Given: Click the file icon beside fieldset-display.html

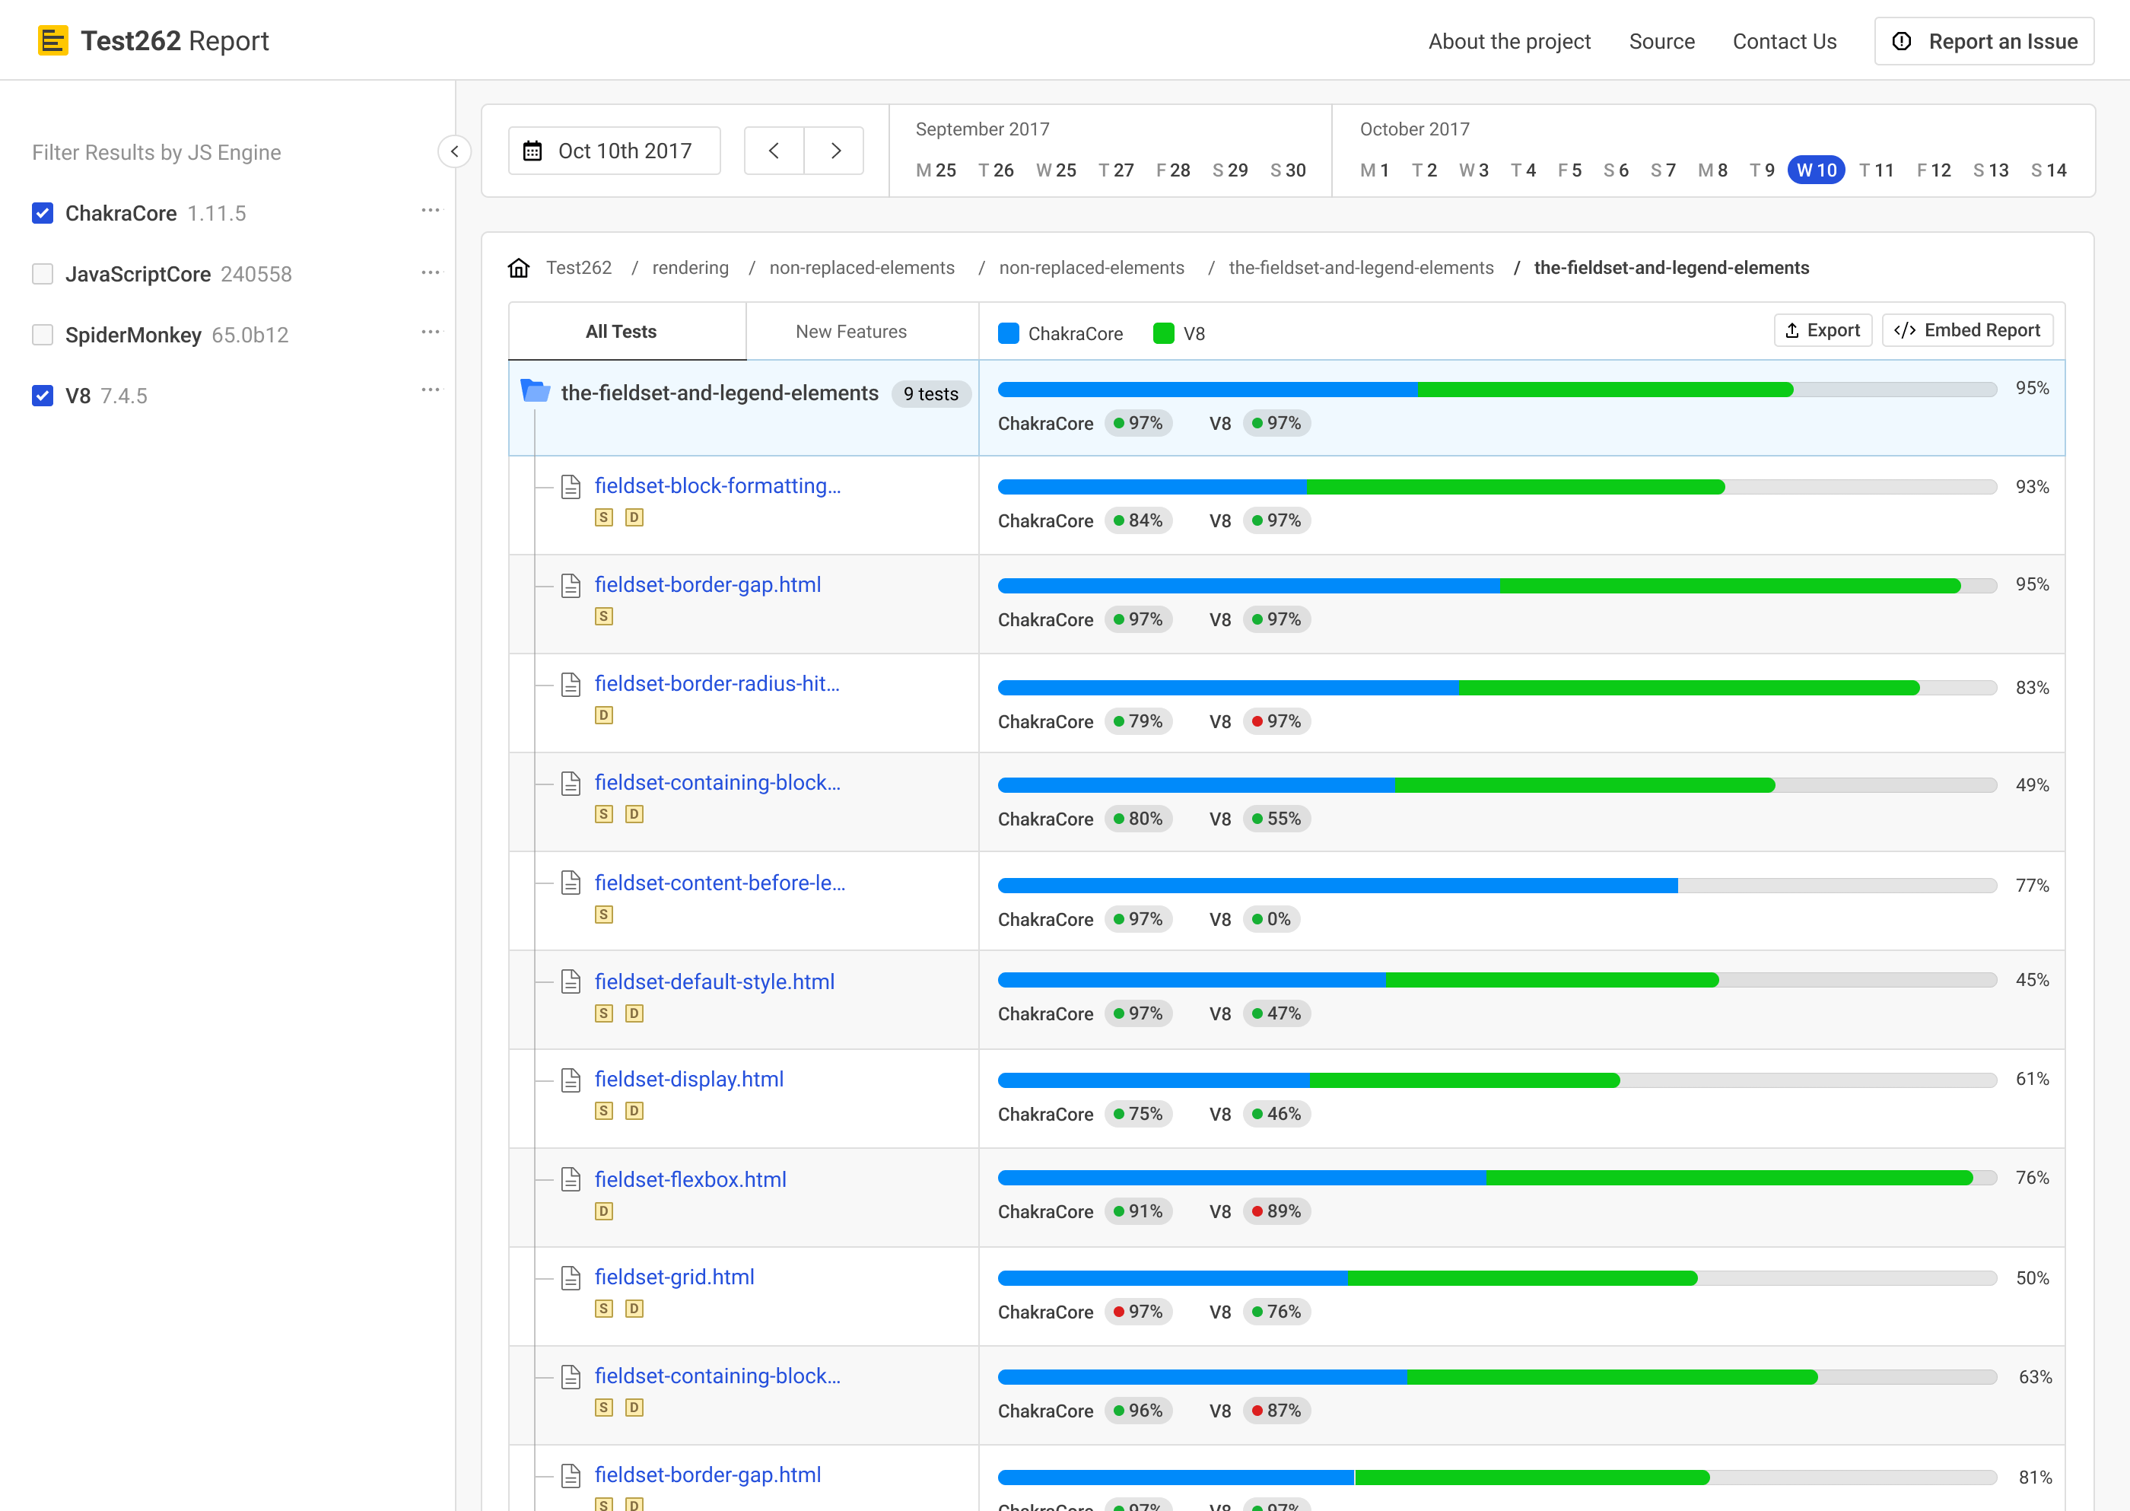Looking at the screenshot, I should coord(571,1080).
